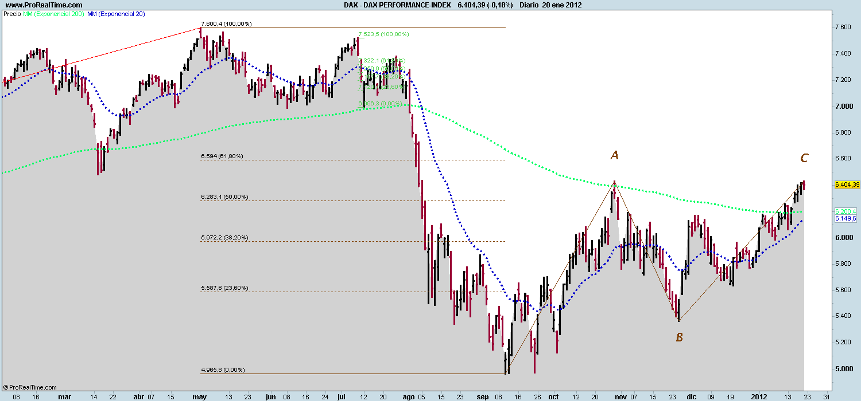861x401 pixels.
Task: Select the sep month label on time axis
Action: pos(482,396)
